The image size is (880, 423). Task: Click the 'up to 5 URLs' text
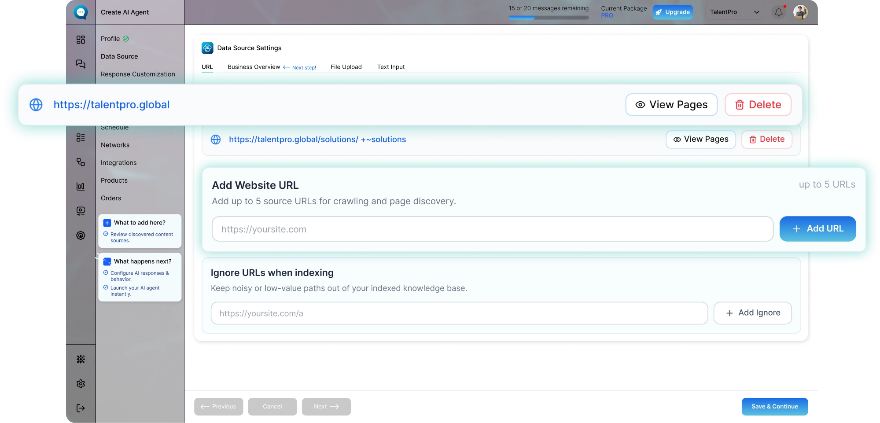click(827, 184)
